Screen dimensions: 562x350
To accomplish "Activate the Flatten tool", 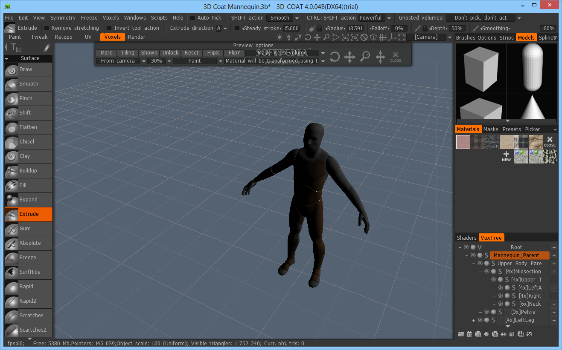I will coord(28,127).
